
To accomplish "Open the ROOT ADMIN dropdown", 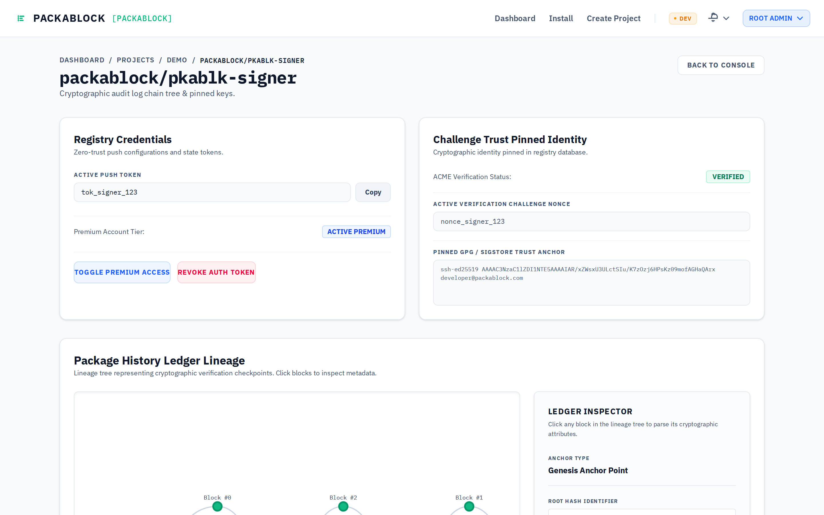I will click(776, 18).
